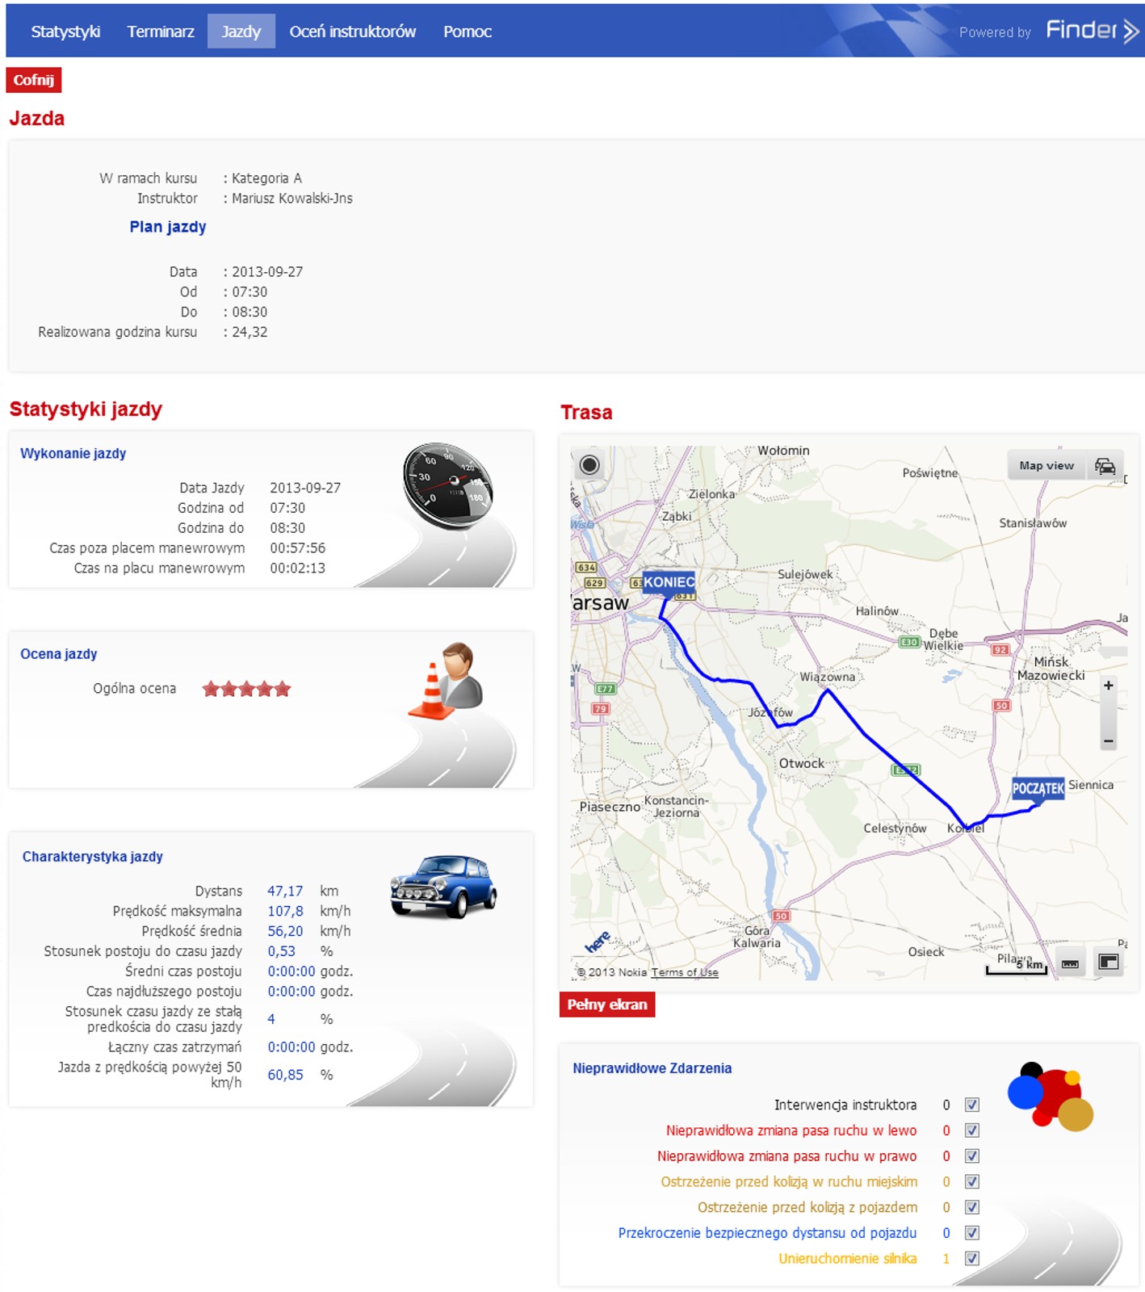1145x1292 pixels.
Task: Click the Stosunek postoju value 0,53
Action: (282, 951)
